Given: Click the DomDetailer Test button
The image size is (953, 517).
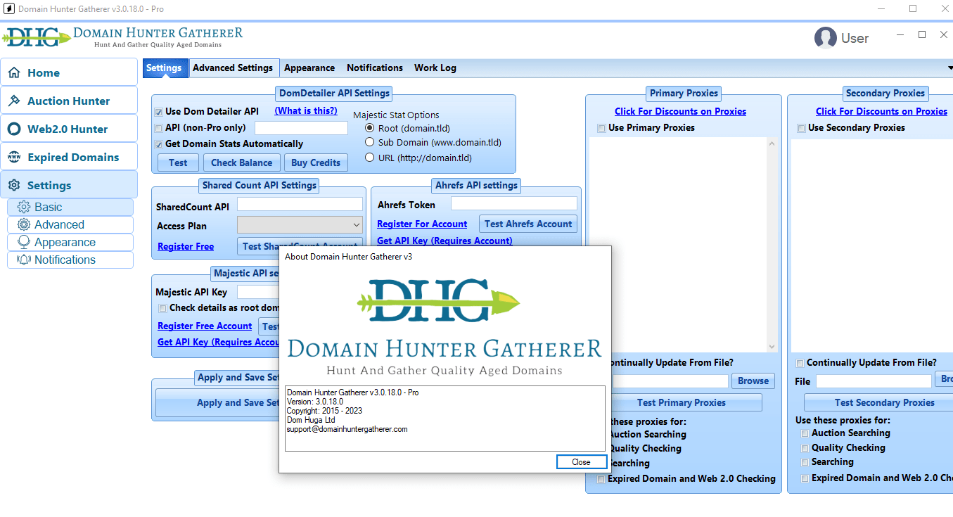Looking at the screenshot, I should (178, 162).
